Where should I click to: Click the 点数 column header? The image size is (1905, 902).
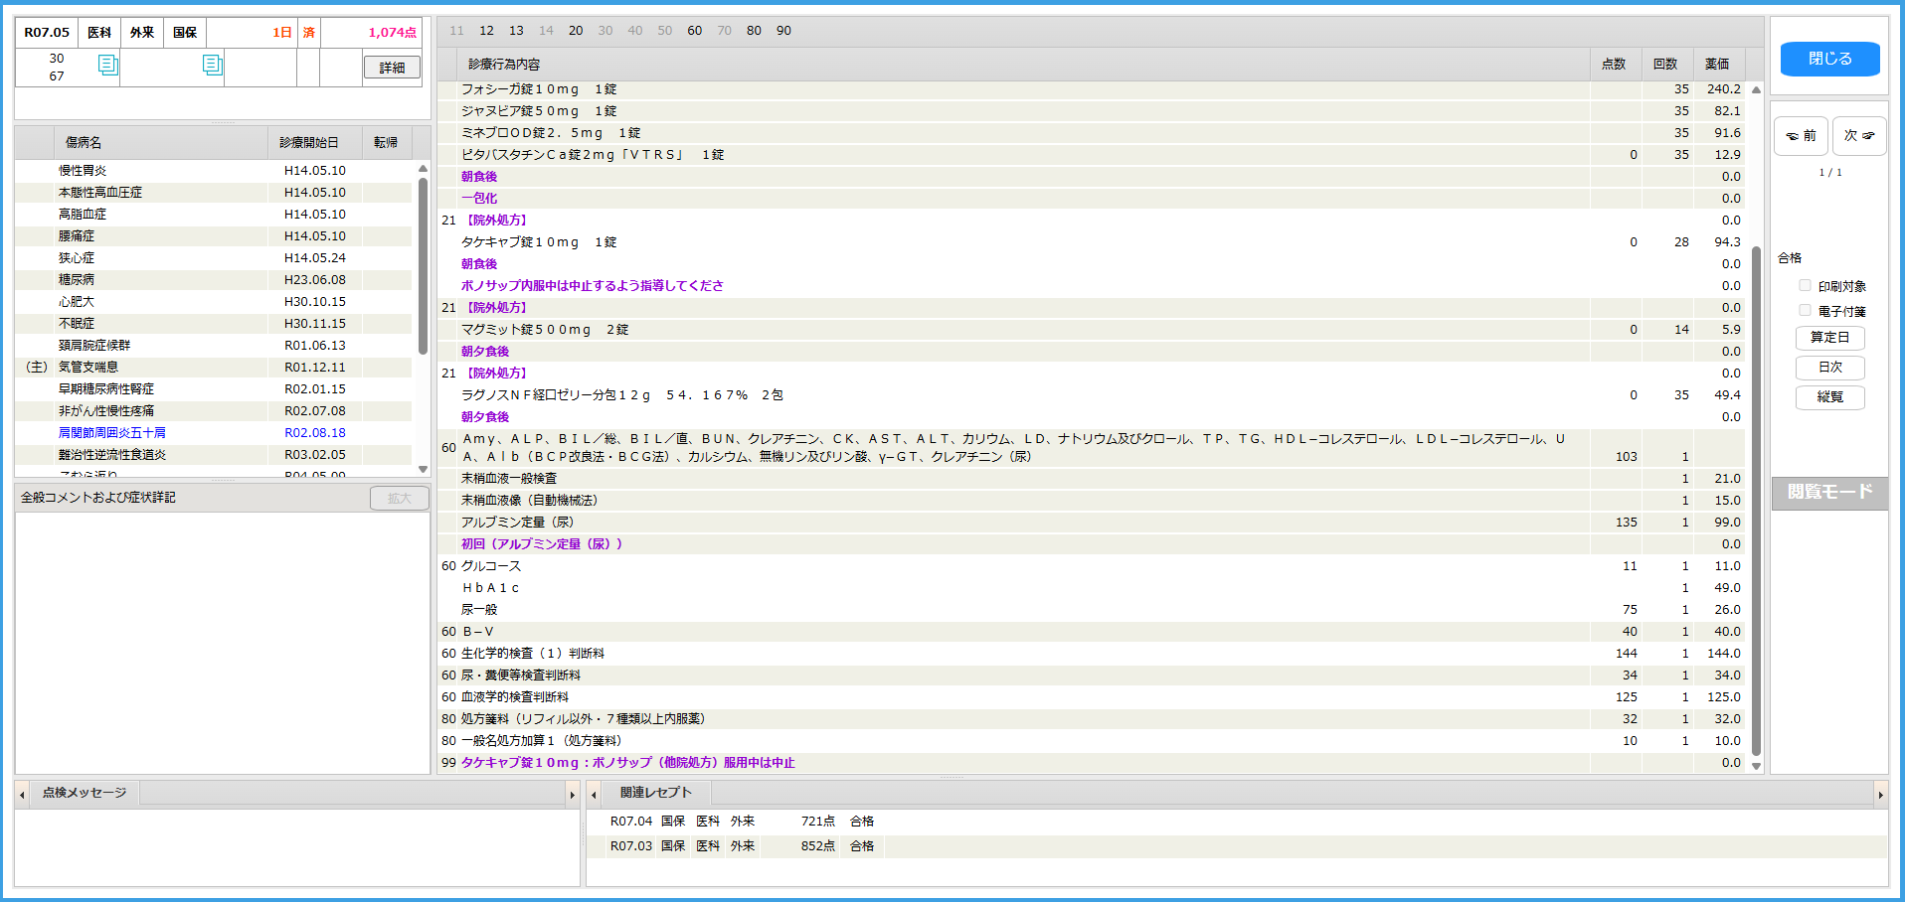pos(1615,64)
